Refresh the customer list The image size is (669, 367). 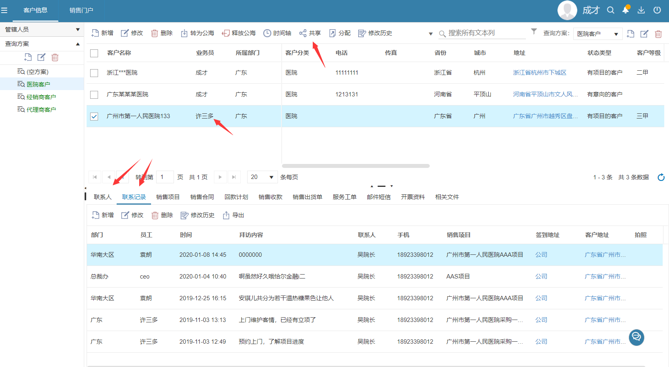tap(661, 177)
